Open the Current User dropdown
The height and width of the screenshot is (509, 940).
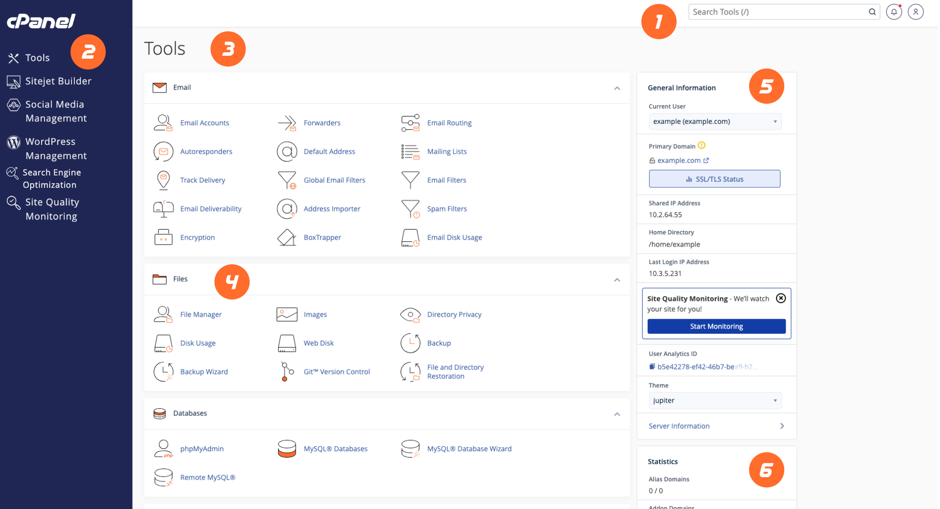tap(715, 121)
